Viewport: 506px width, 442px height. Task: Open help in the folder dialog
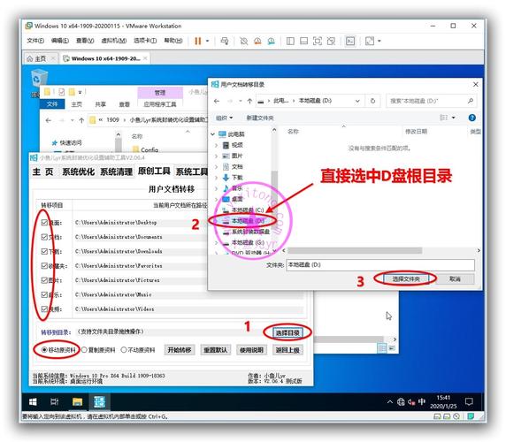pos(471,118)
